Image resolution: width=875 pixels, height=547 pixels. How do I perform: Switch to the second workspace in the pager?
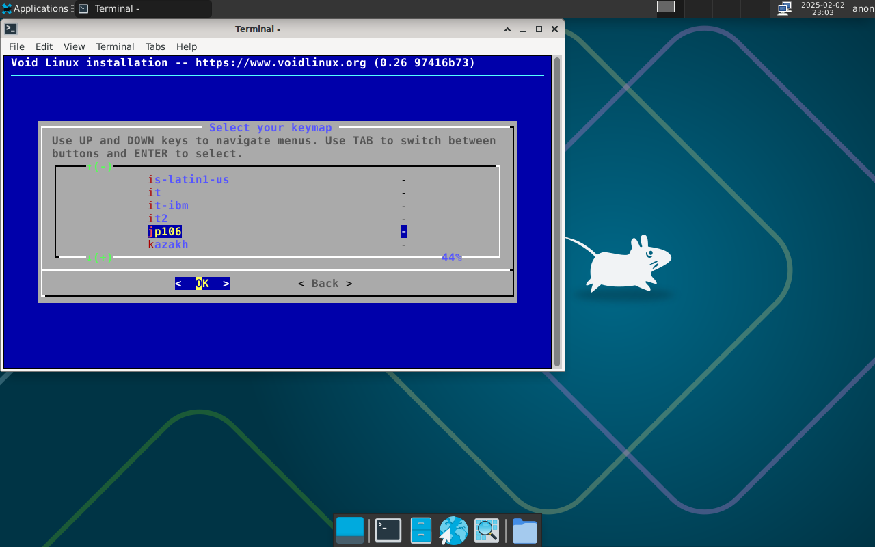[698, 9]
